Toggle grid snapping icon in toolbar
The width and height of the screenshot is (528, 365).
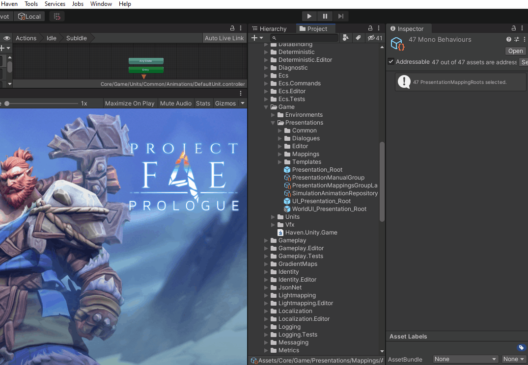[x=57, y=16]
